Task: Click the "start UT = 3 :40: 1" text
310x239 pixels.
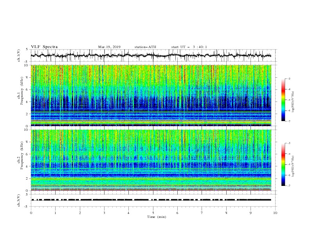Action: click(x=189, y=47)
